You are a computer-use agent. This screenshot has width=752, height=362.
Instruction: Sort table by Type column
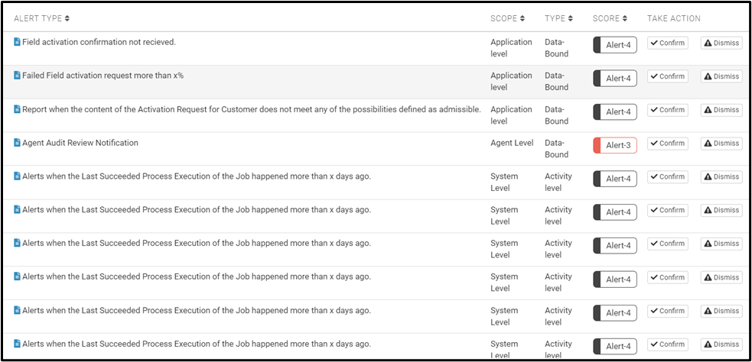click(x=560, y=18)
